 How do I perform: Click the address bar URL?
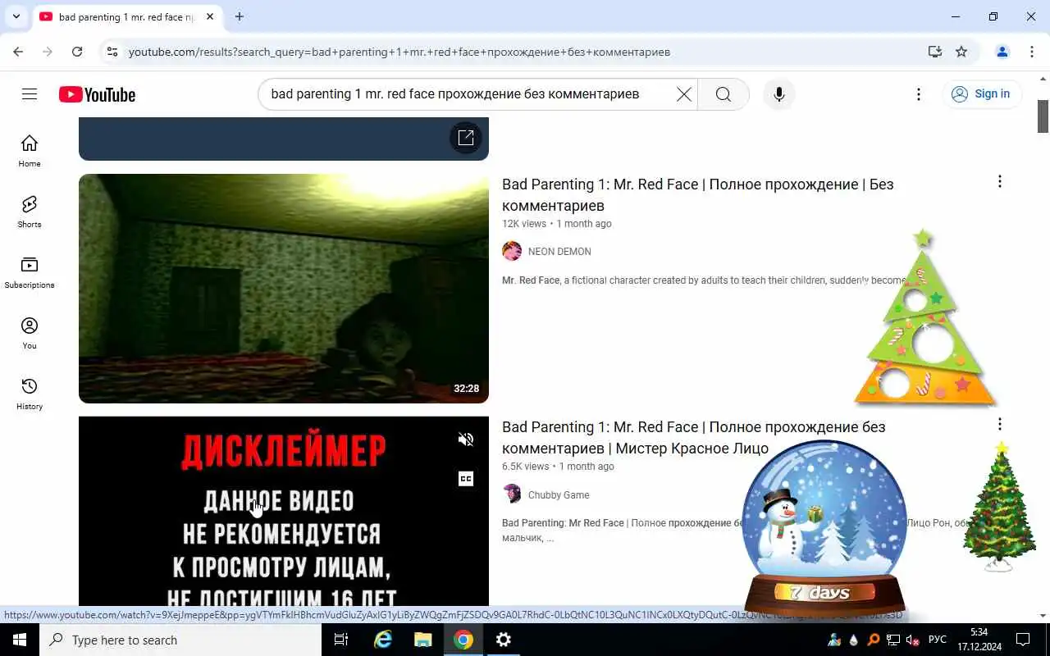point(399,52)
